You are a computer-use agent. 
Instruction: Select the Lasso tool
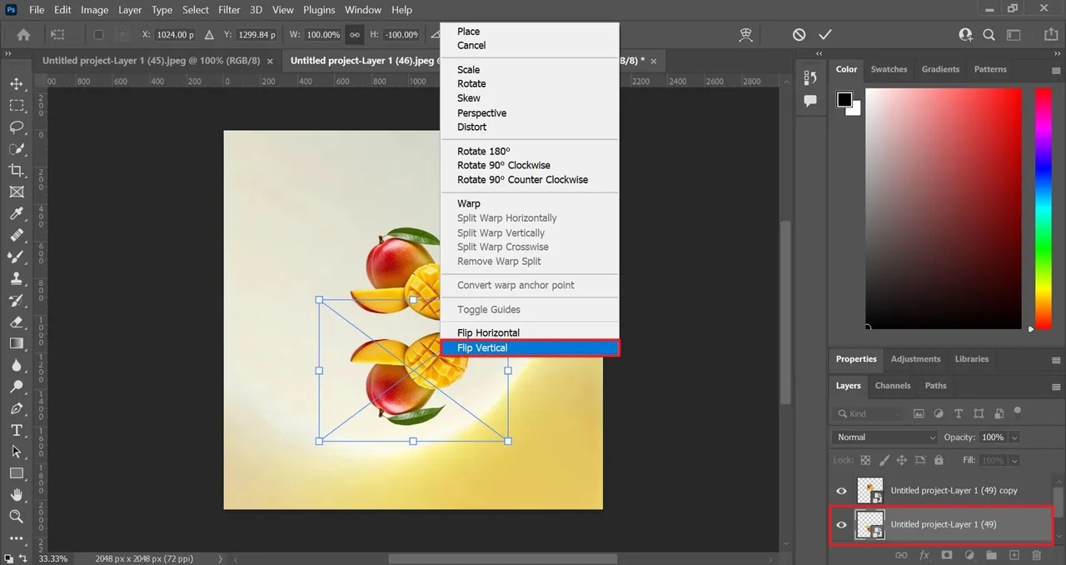(x=16, y=127)
